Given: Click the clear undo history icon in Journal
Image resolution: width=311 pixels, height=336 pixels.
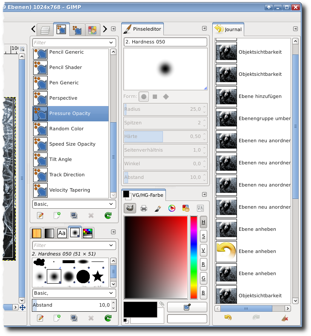Looking at the screenshot, I should click(x=285, y=318).
